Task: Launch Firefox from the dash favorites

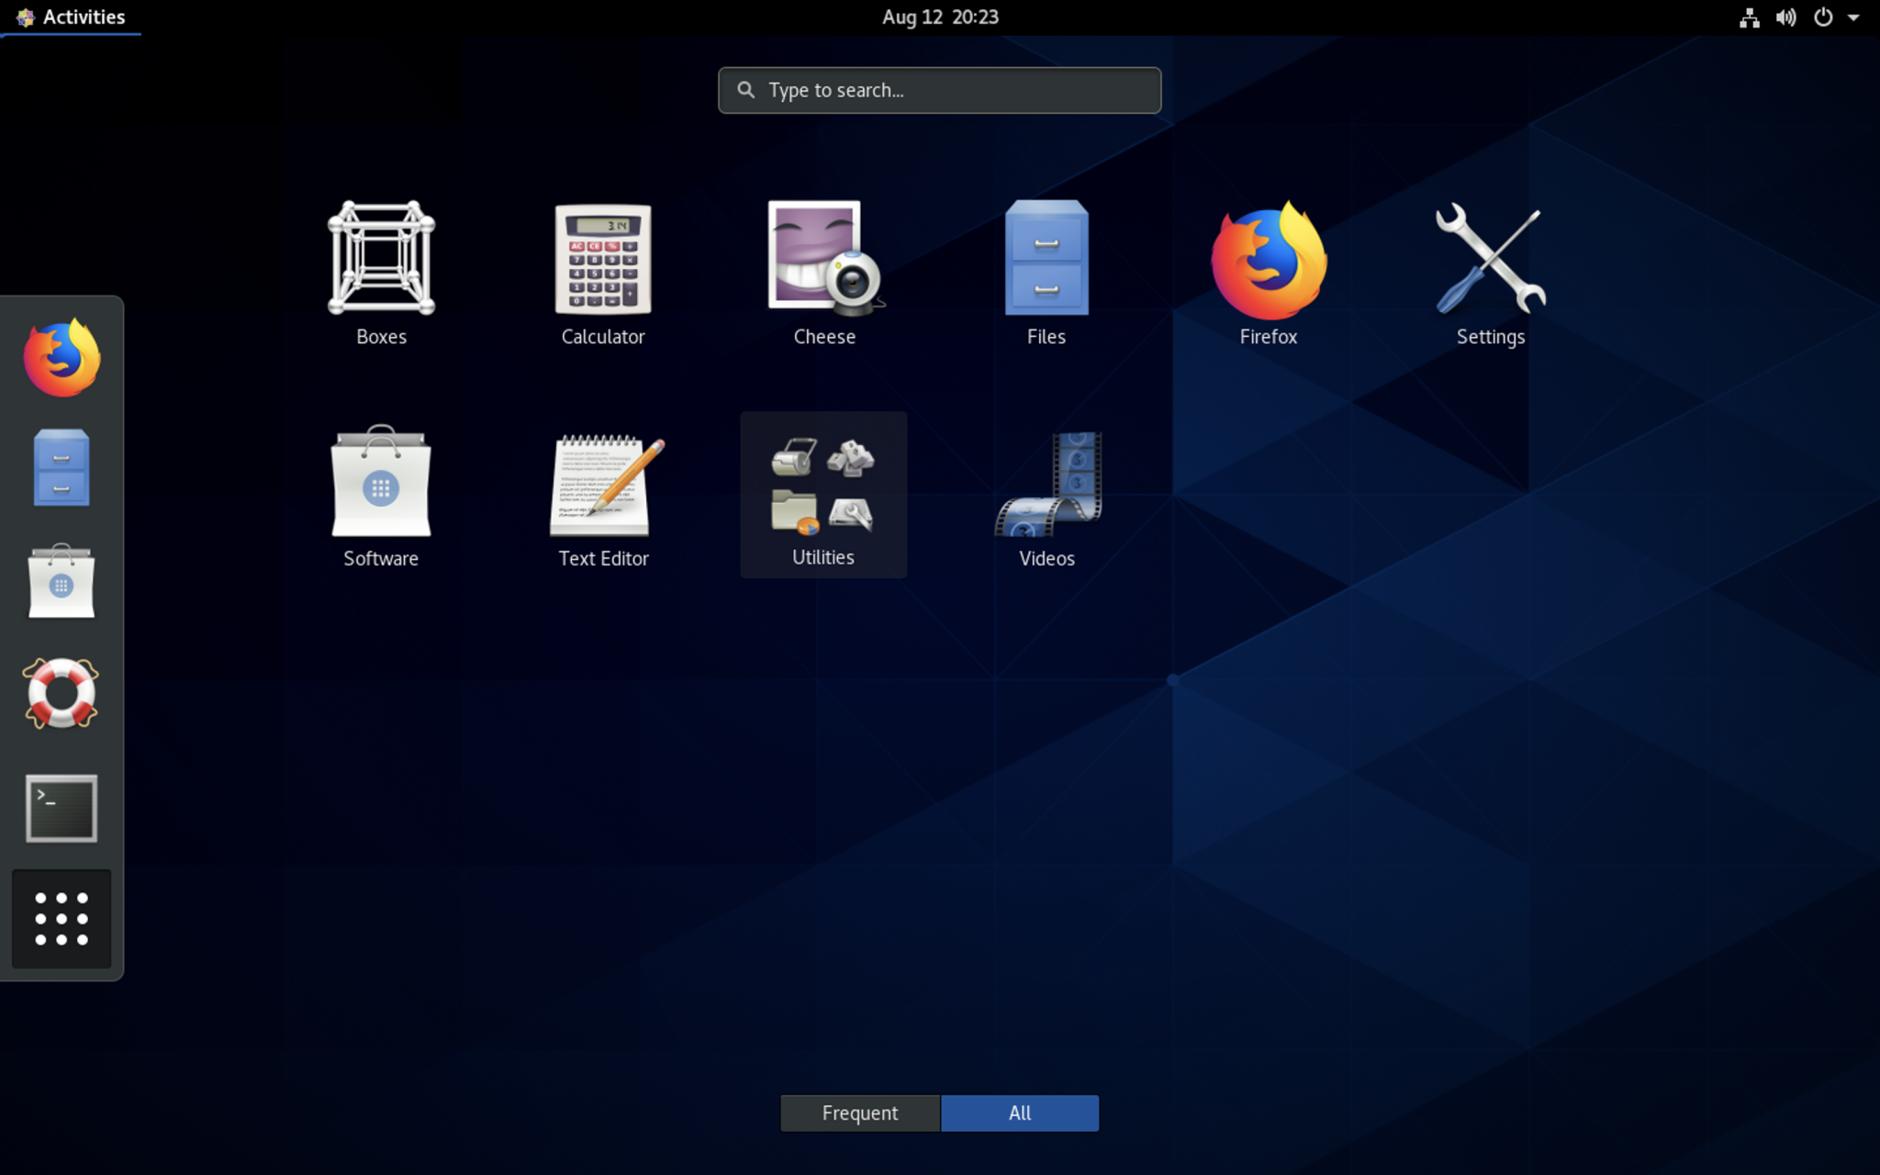Action: [61, 358]
